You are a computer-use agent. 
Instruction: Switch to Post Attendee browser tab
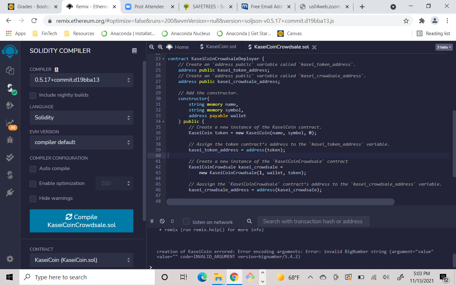(149, 7)
